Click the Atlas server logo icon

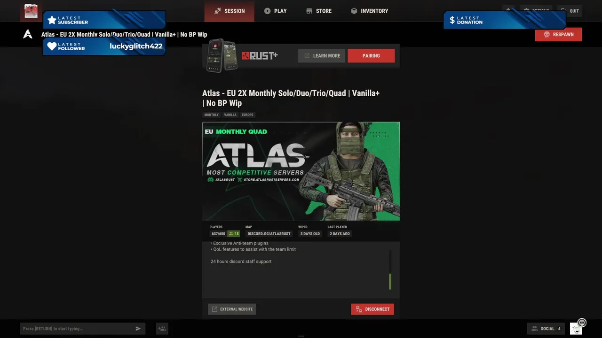click(28, 34)
